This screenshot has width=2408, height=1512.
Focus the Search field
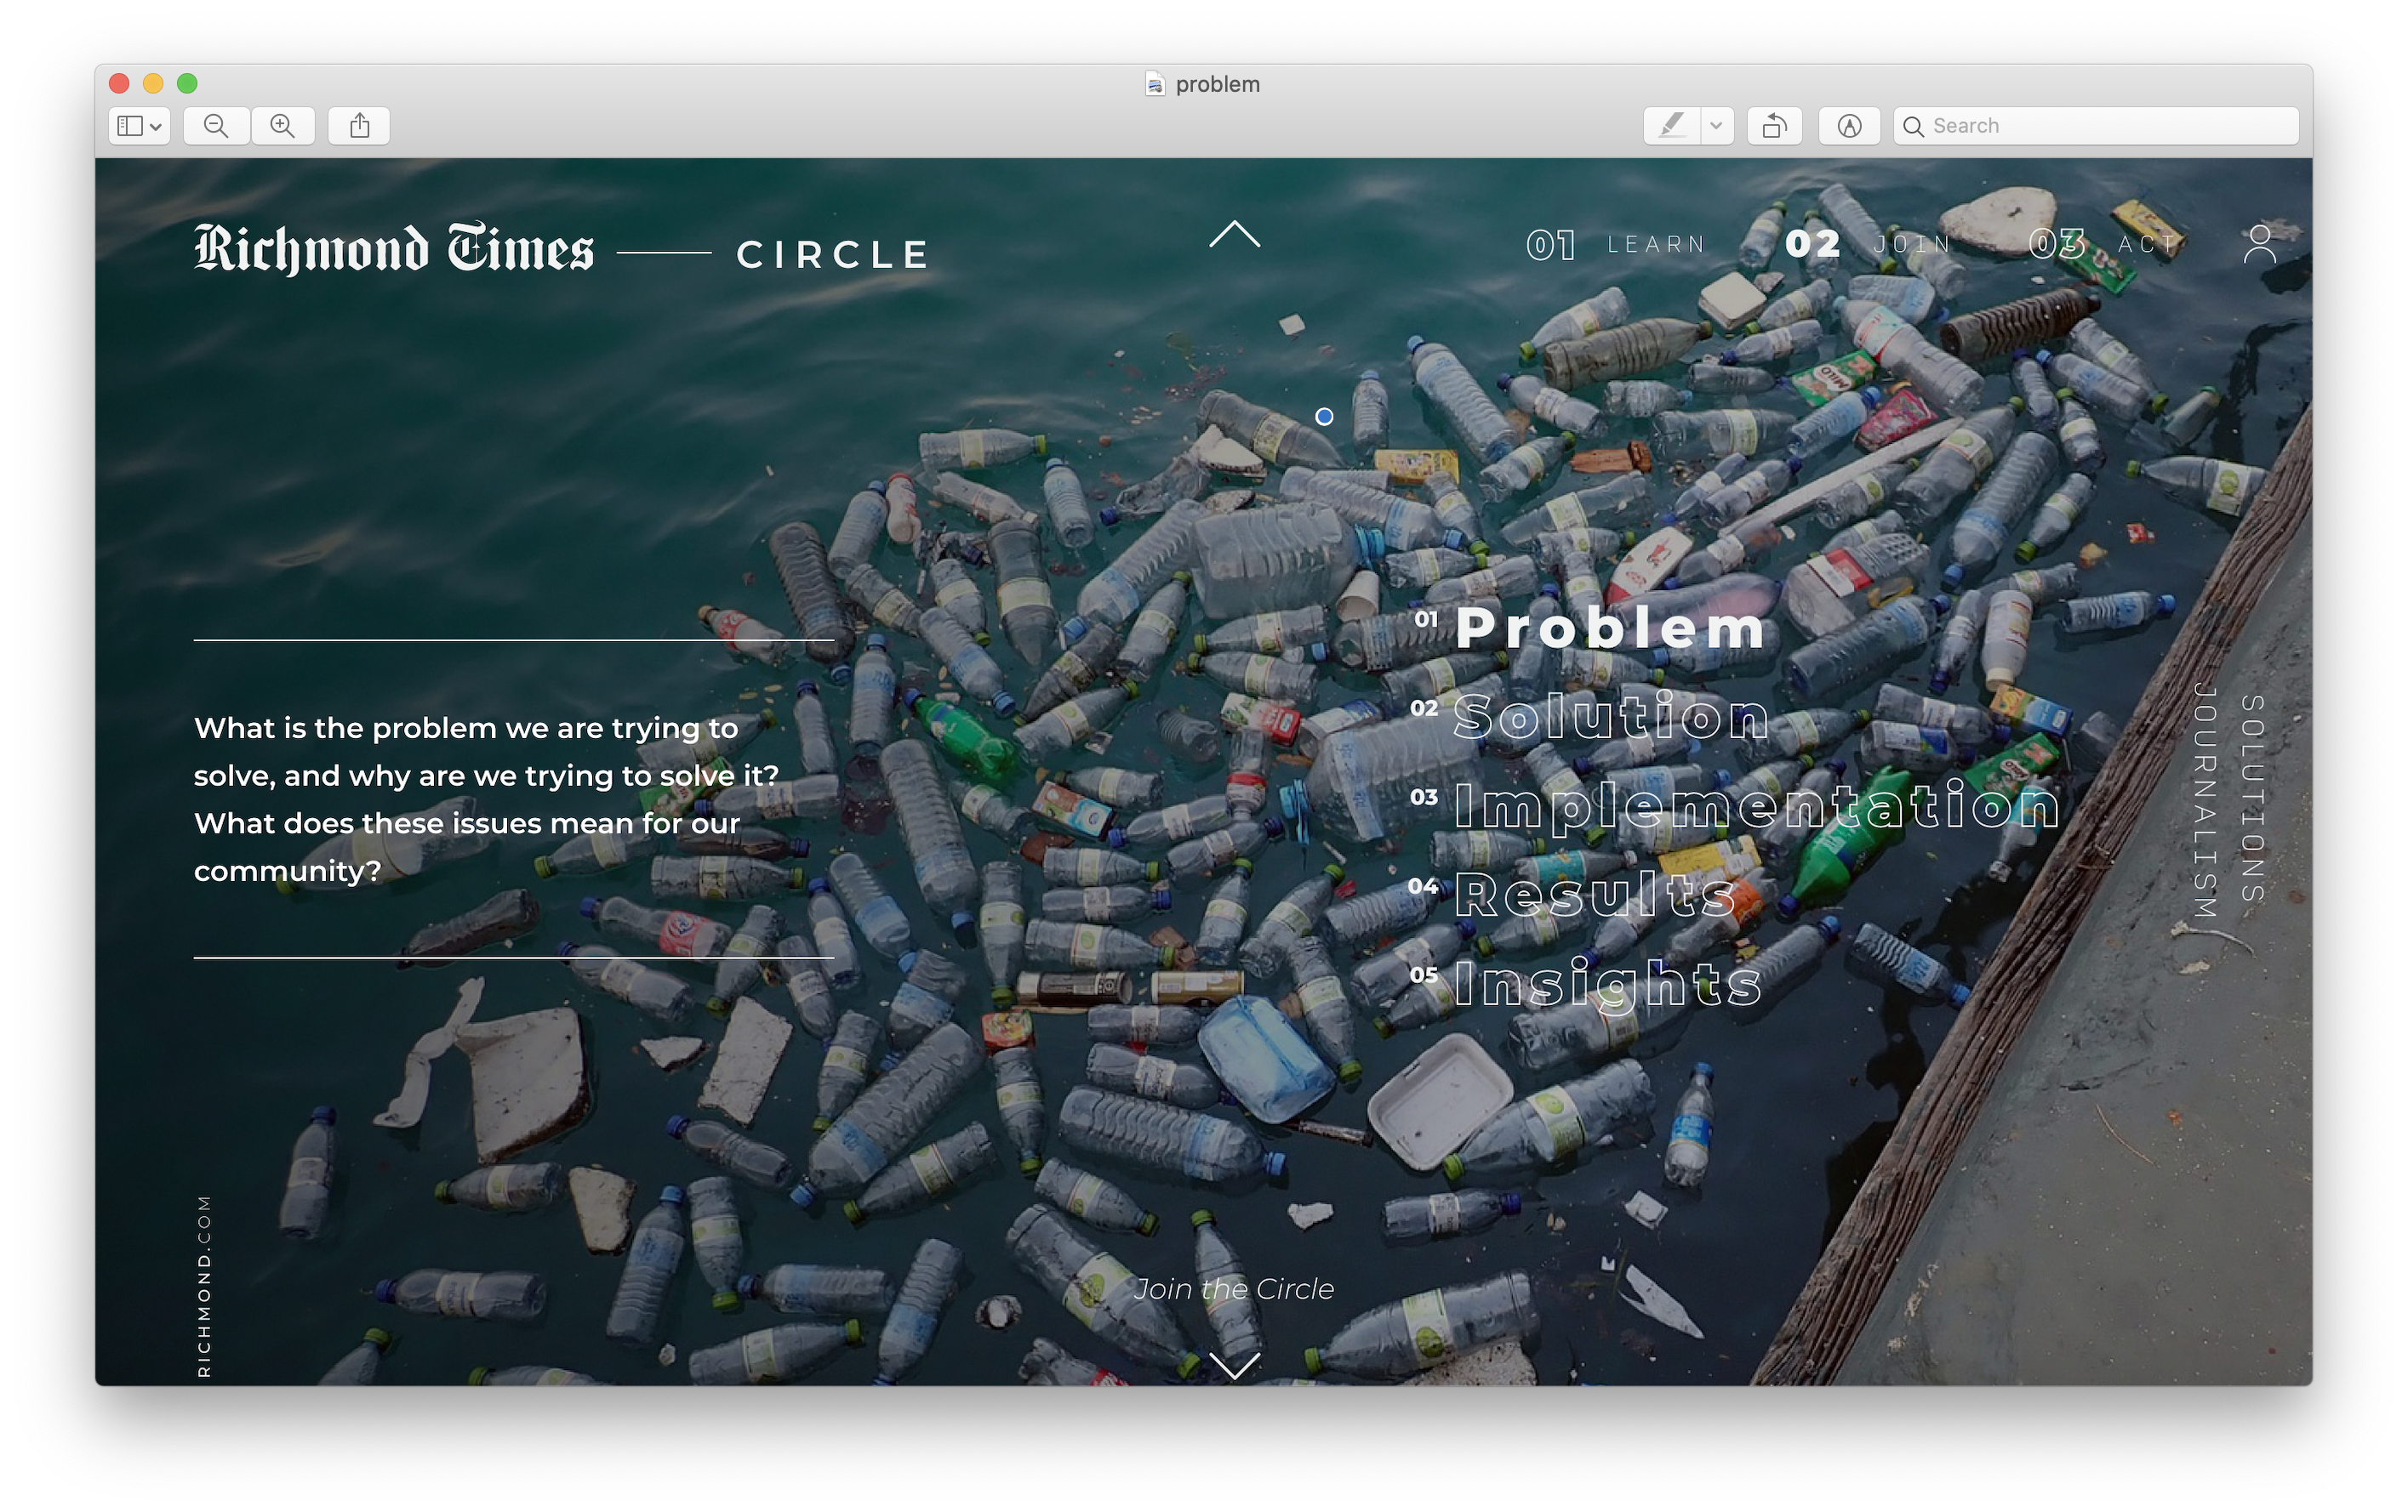point(2096,126)
